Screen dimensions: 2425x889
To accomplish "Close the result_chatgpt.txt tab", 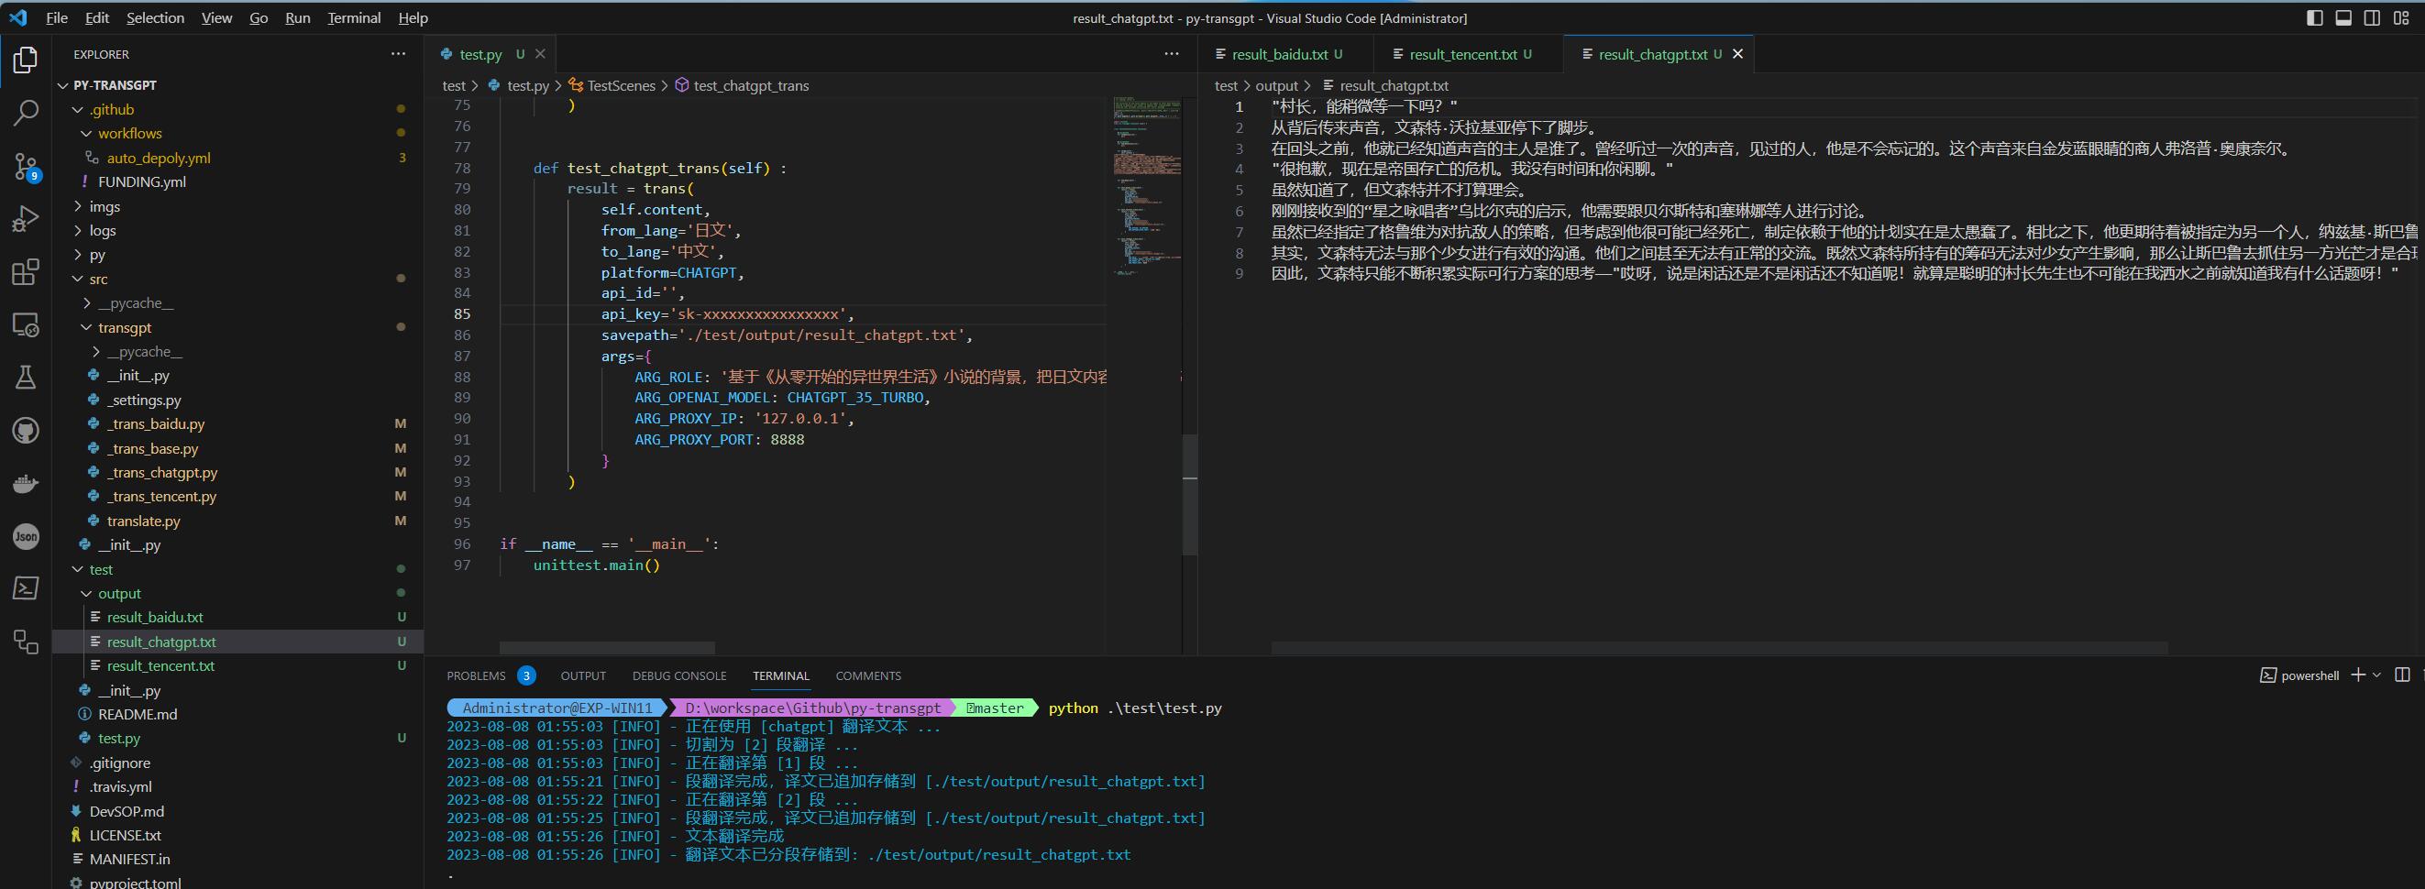I will coord(1737,55).
